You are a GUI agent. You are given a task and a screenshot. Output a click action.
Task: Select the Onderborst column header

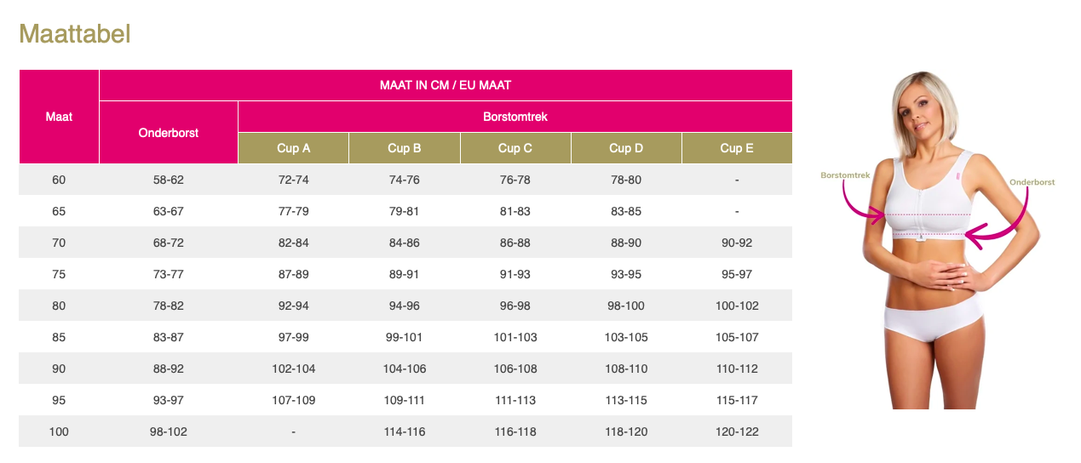pyautogui.click(x=168, y=133)
